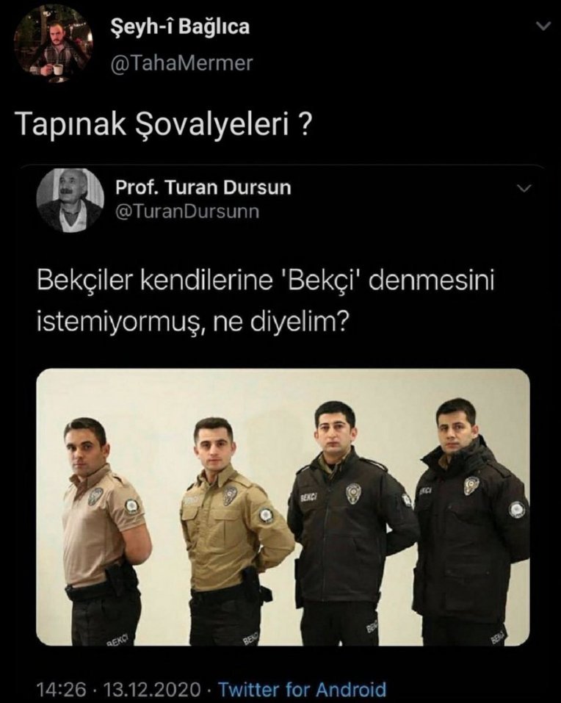
Task: Select the 'Tapınak Şovalyeleri ?' tweet text
Action: point(164,124)
